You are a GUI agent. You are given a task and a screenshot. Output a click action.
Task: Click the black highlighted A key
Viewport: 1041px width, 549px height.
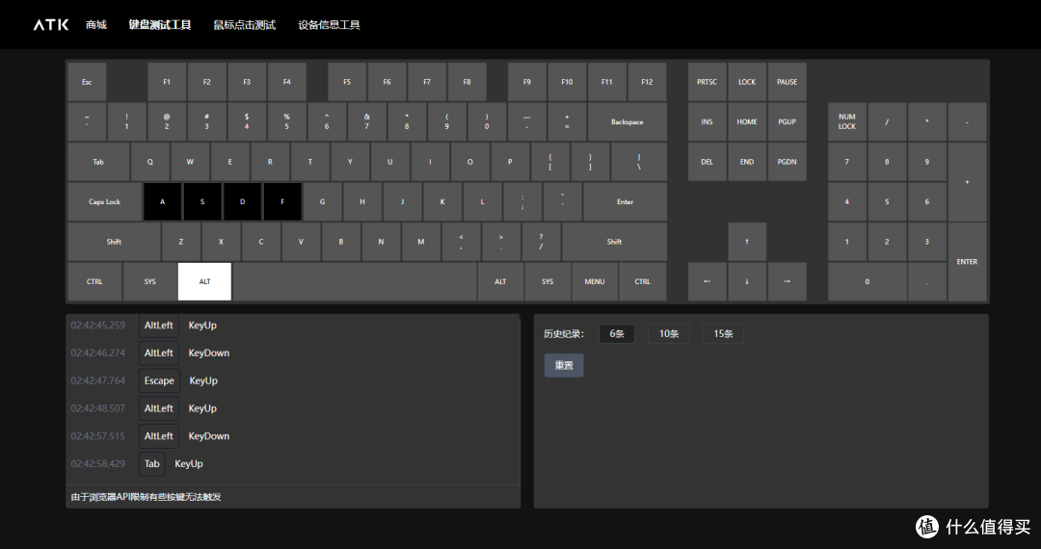tap(163, 201)
